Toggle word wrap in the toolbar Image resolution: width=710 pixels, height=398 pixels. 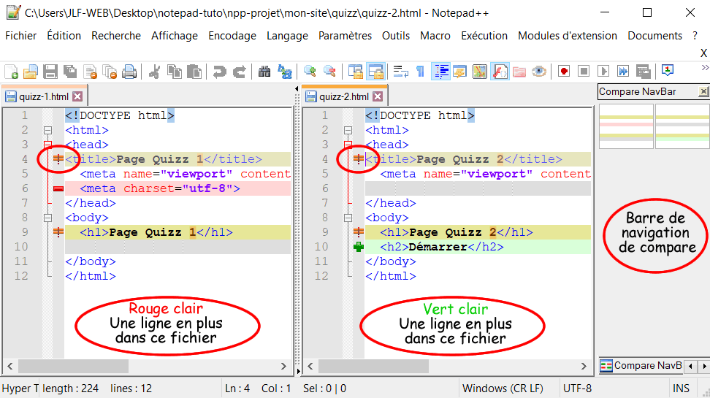click(401, 72)
